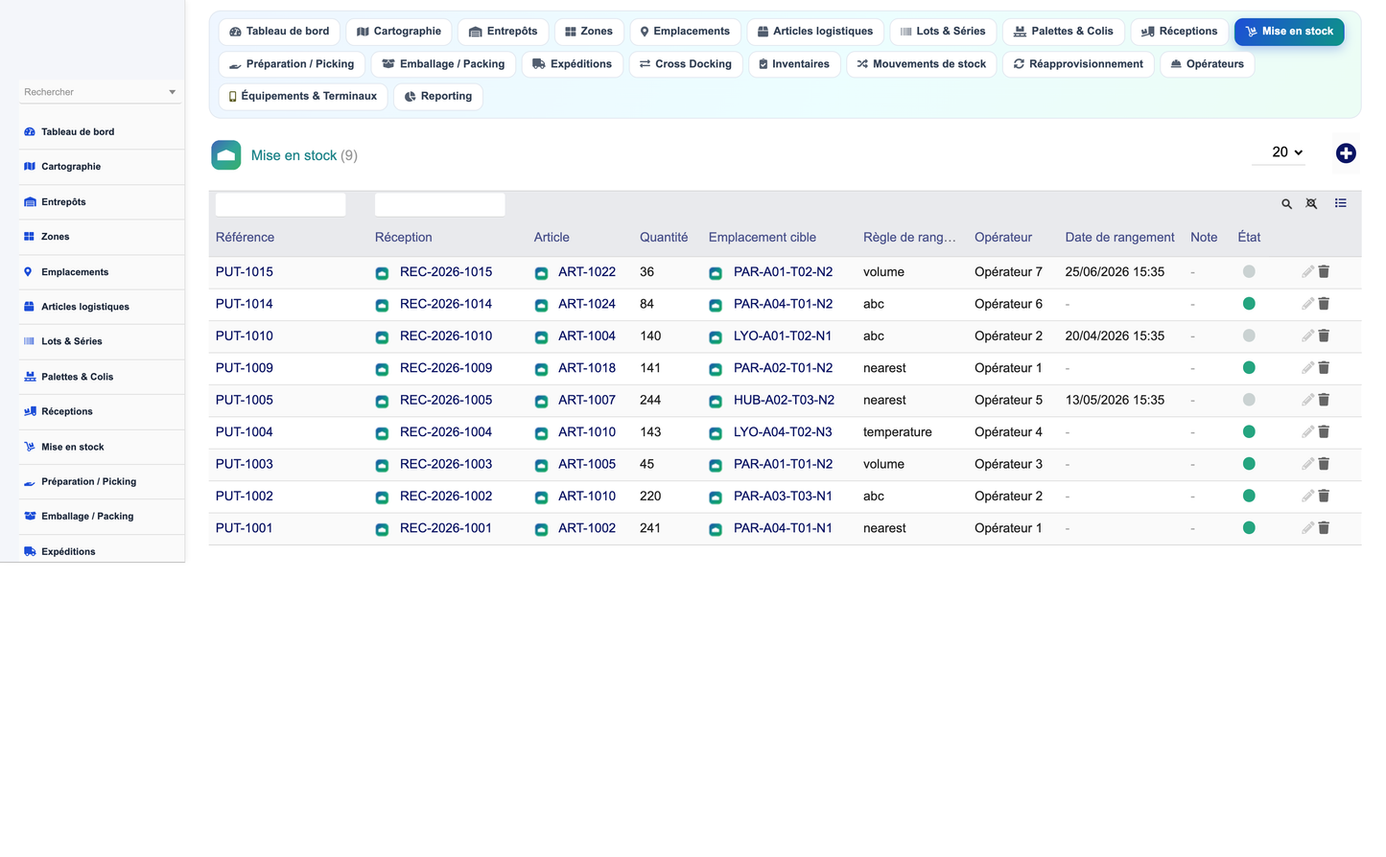Toggle green État indicator for PUT-1003

[1249, 464]
